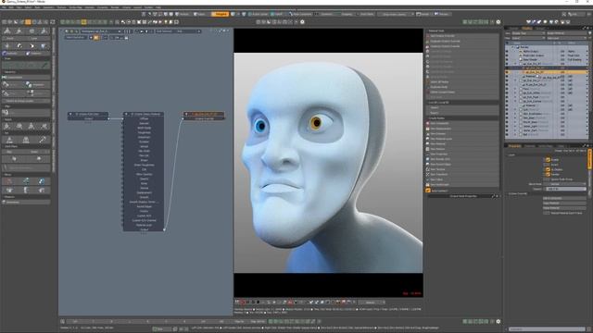
Task: Switch to the orange Shading tab at top right
Action: tap(527, 29)
